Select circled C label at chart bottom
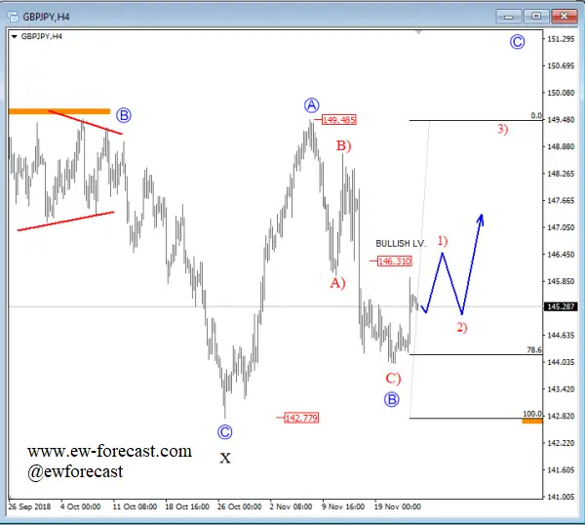 point(224,432)
